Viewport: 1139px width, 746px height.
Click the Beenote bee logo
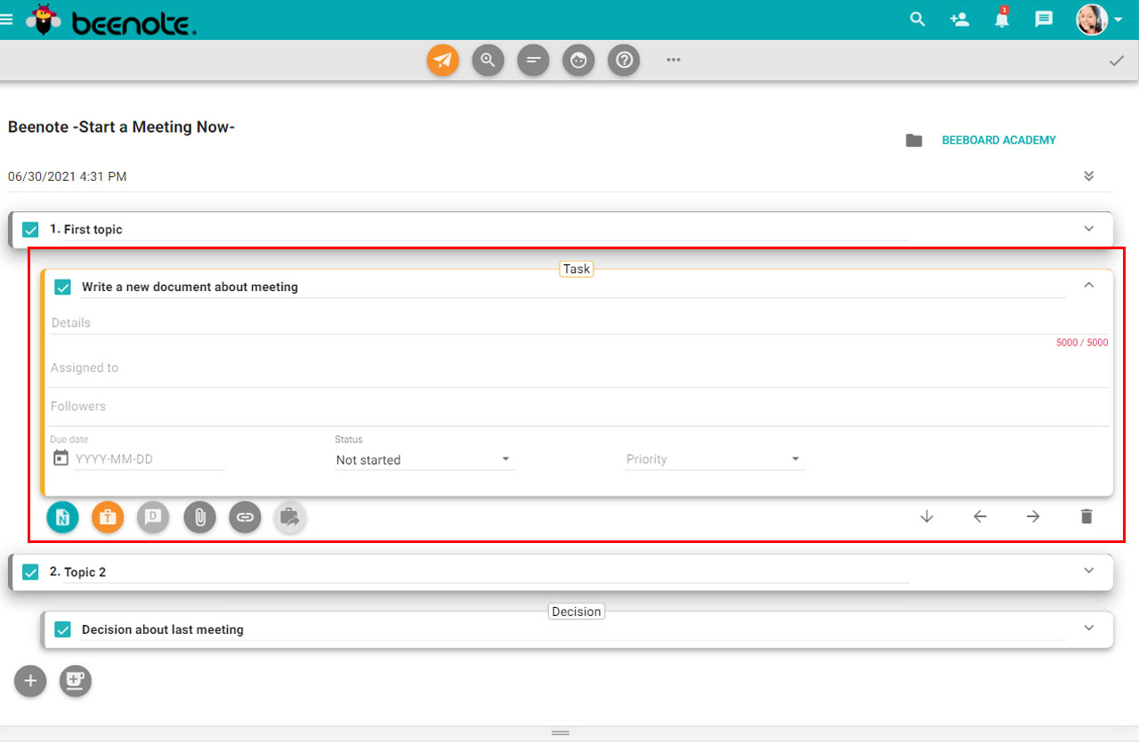click(x=44, y=20)
